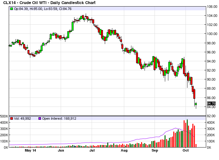Click the 106.00 price axis label
This screenshot has height=160, width=219.
[x=212, y=7]
